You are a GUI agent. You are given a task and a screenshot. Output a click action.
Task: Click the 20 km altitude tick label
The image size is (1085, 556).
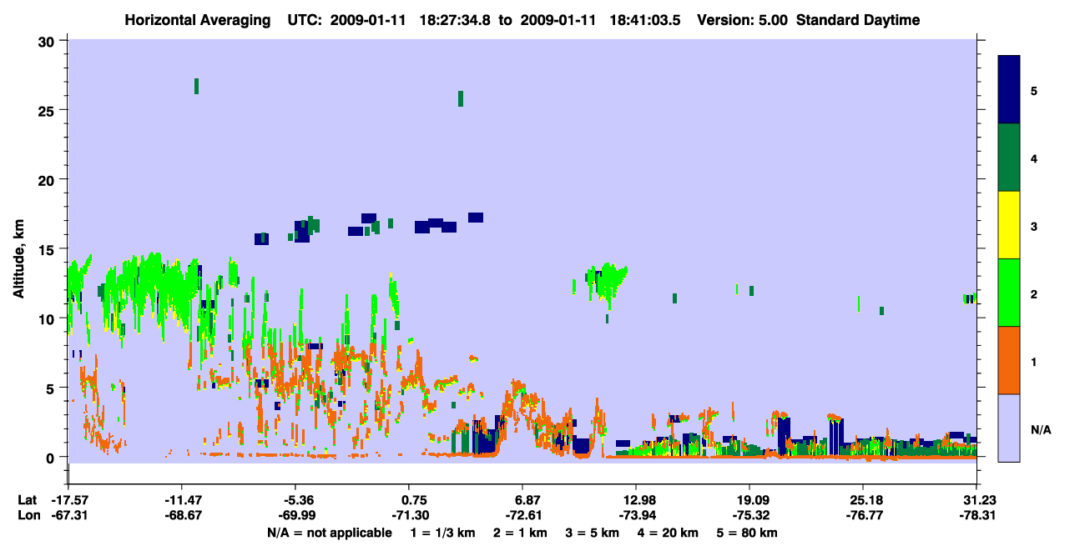(x=47, y=179)
